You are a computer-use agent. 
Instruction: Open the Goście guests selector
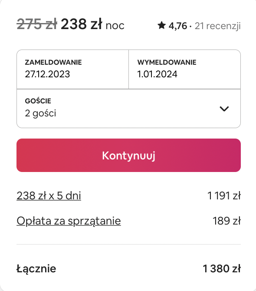click(x=128, y=109)
